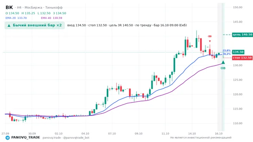This screenshot has height=142, width=253.
Task: Click the 27.09 date axis label
Action: coord(5,134)
